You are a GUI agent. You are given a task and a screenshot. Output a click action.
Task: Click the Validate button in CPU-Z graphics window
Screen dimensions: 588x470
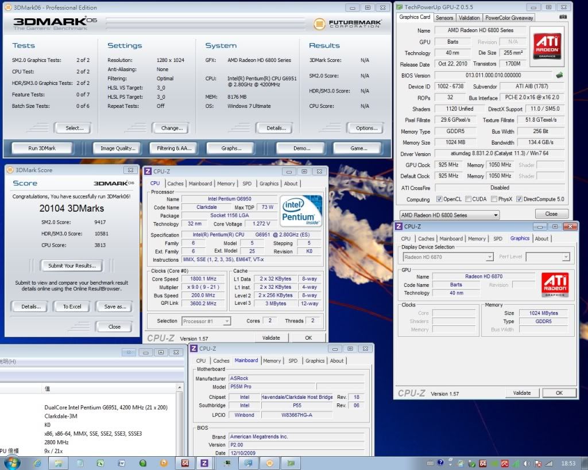click(521, 393)
